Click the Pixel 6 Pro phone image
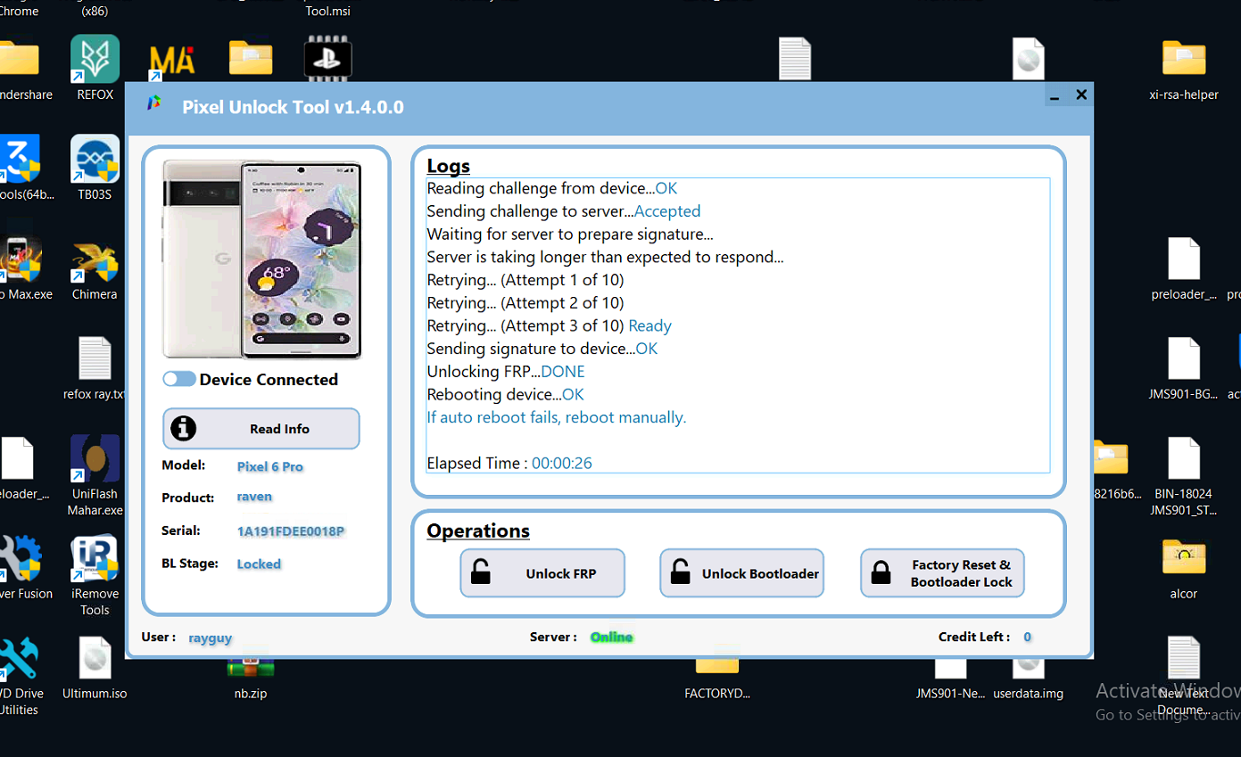This screenshot has height=757, width=1241. tap(261, 259)
